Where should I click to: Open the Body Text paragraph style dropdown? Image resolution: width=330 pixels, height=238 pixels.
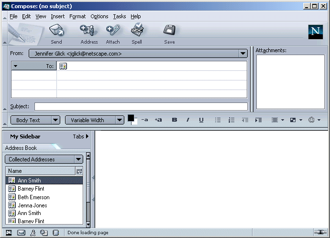55,120
